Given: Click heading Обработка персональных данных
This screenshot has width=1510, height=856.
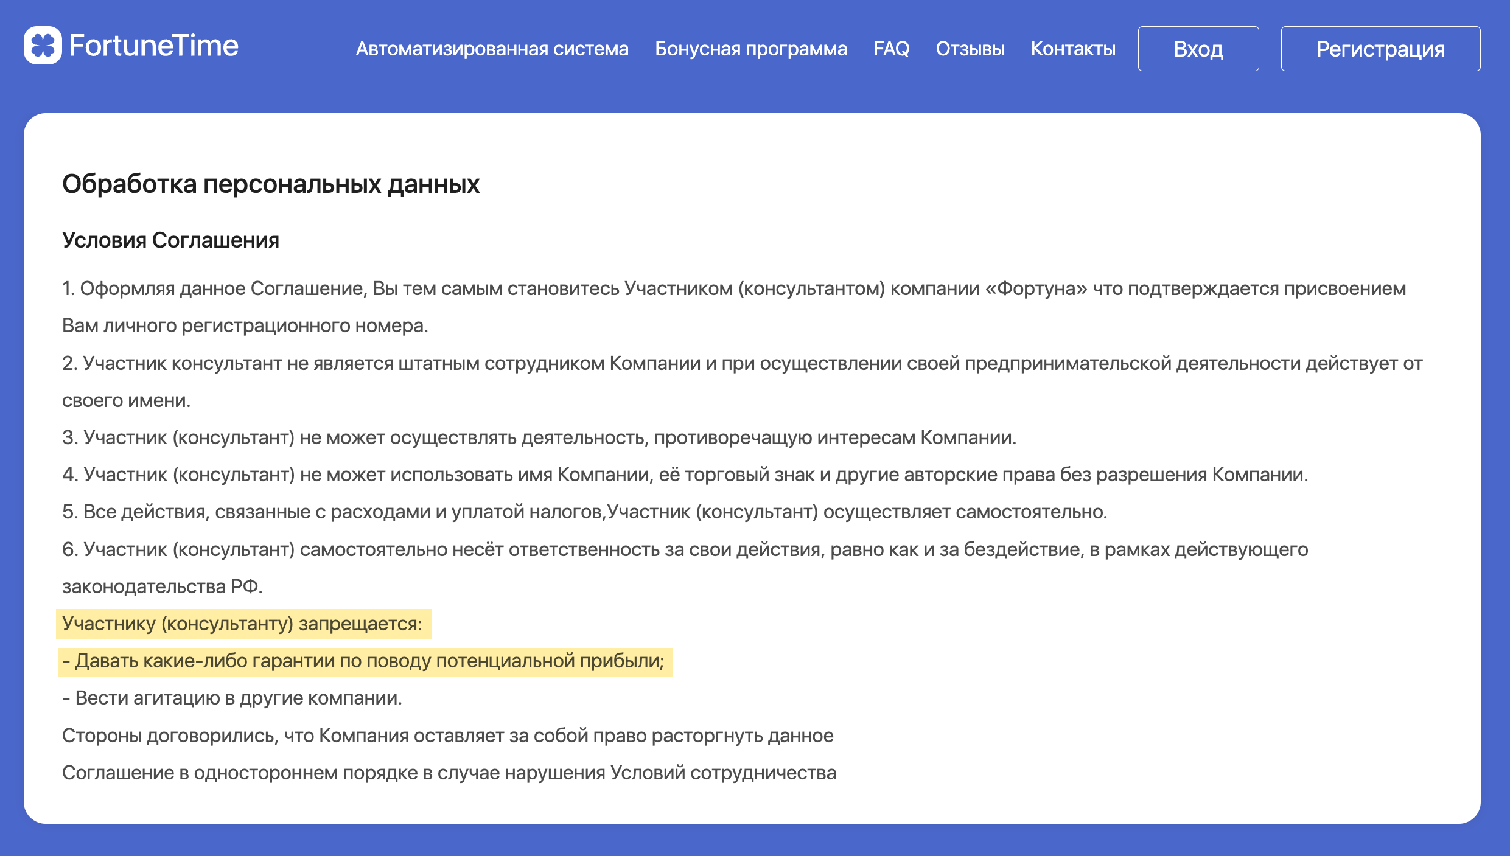Looking at the screenshot, I should point(271,184).
